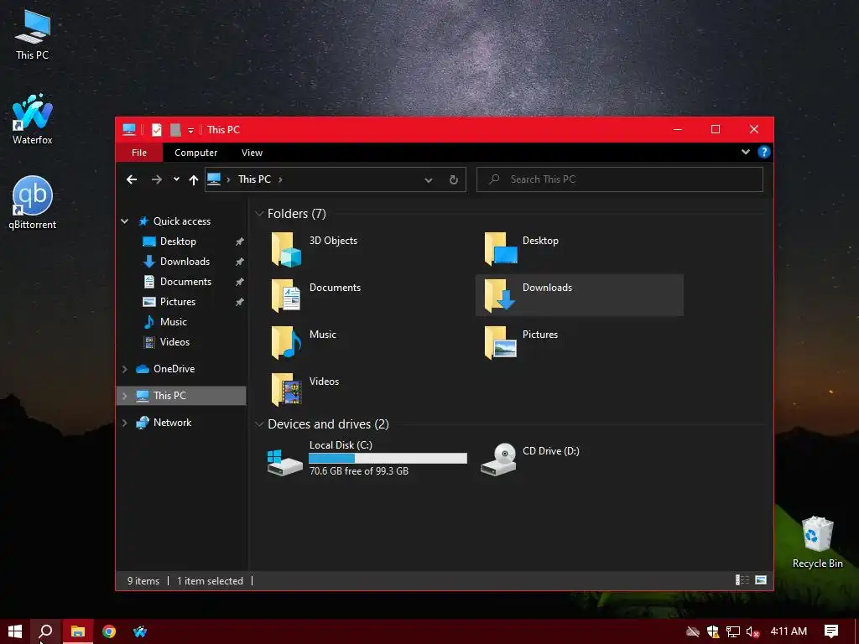Image resolution: width=859 pixels, height=644 pixels.
Task: Click This PC breadcrumb in address bar
Action: 254,179
